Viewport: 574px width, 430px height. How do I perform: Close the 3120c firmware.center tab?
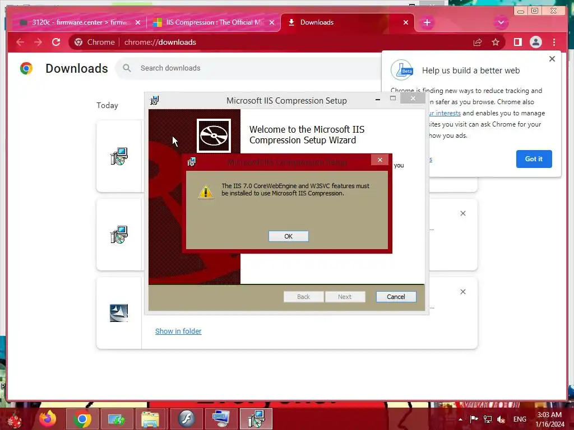[x=138, y=22]
